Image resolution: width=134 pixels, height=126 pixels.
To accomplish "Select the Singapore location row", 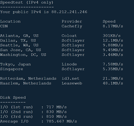I will pos(62,69).
